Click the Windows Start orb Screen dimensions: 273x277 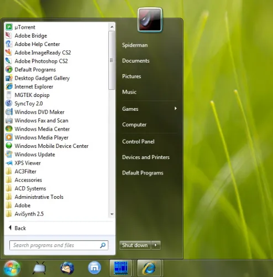(12, 268)
